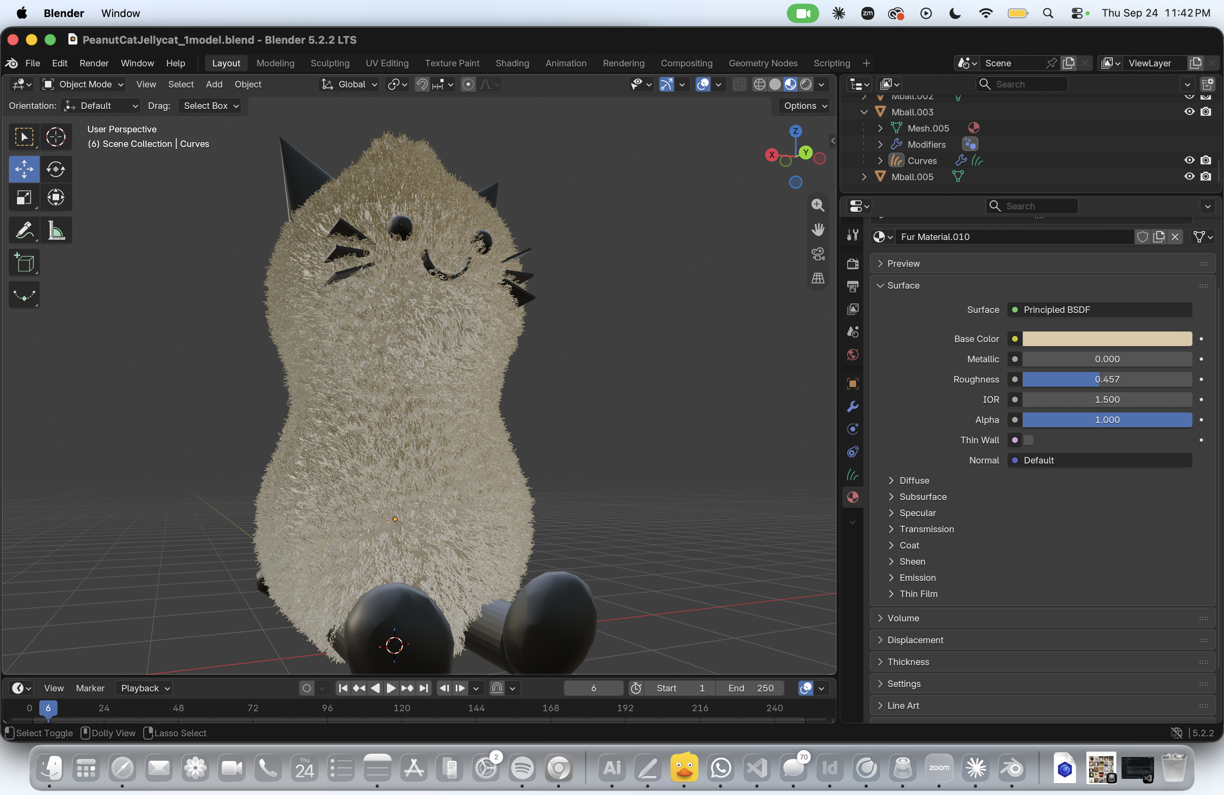1224x795 pixels.
Task: Click the Base Color swatch
Action: [x=1107, y=339]
